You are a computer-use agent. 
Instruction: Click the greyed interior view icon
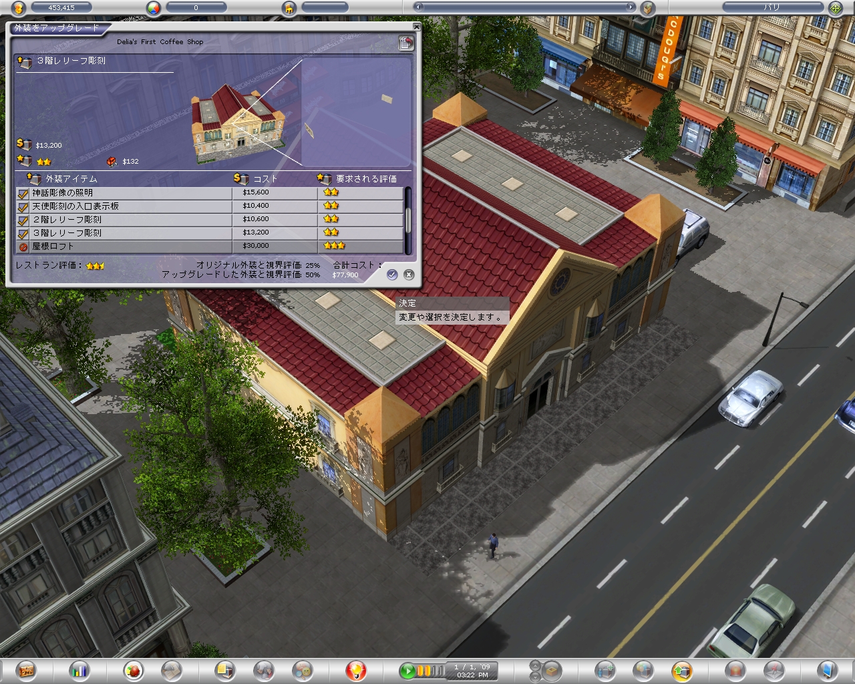(606, 670)
